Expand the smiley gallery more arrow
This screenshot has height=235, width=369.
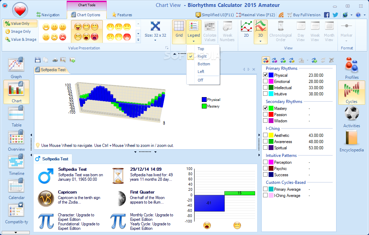point(138,40)
